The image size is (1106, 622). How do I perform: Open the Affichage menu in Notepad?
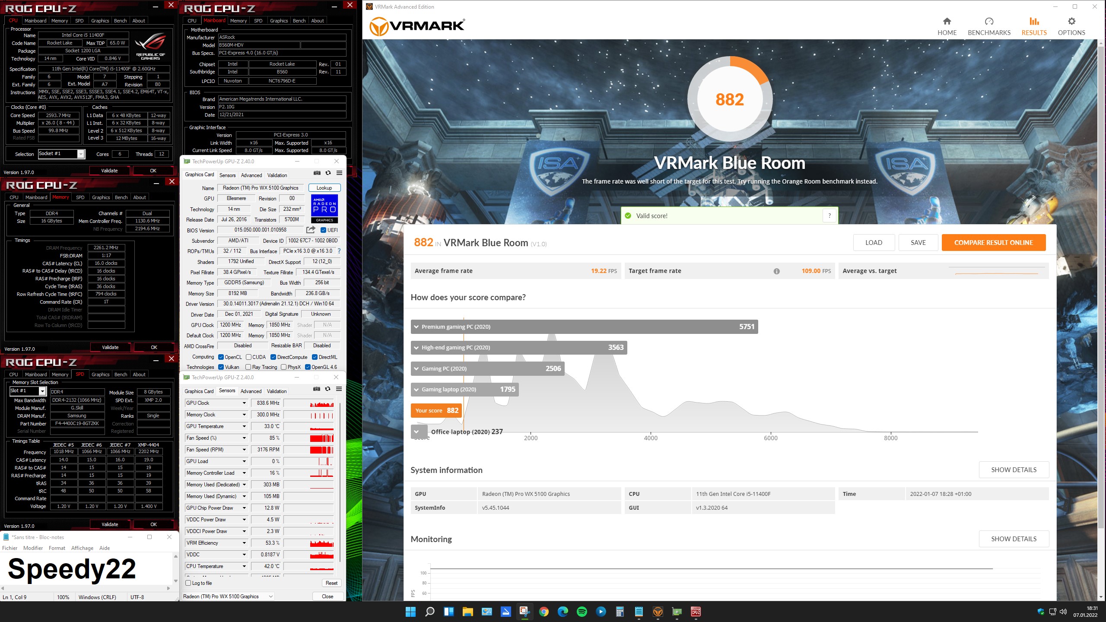[82, 548]
